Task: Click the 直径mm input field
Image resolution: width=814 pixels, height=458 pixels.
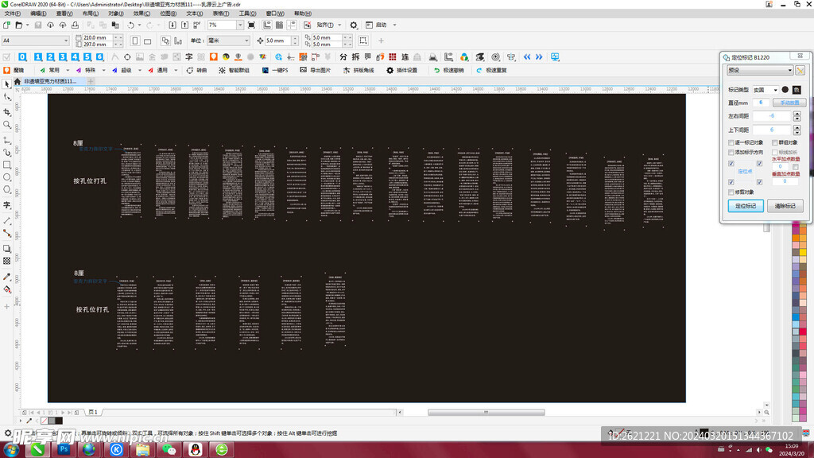Action: point(760,103)
